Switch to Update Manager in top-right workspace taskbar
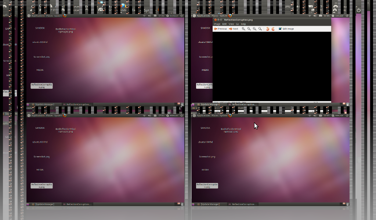Image resolution: width=376 pixels, height=220 pixels. point(210,104)
